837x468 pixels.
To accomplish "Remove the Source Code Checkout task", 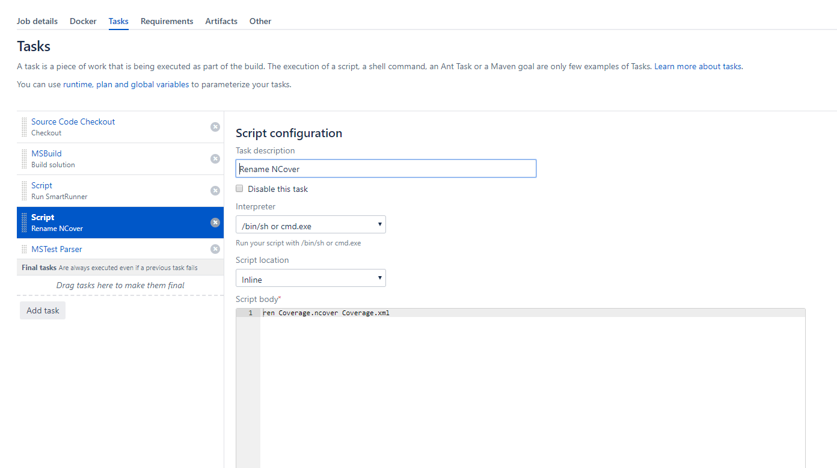I will 215,127.
